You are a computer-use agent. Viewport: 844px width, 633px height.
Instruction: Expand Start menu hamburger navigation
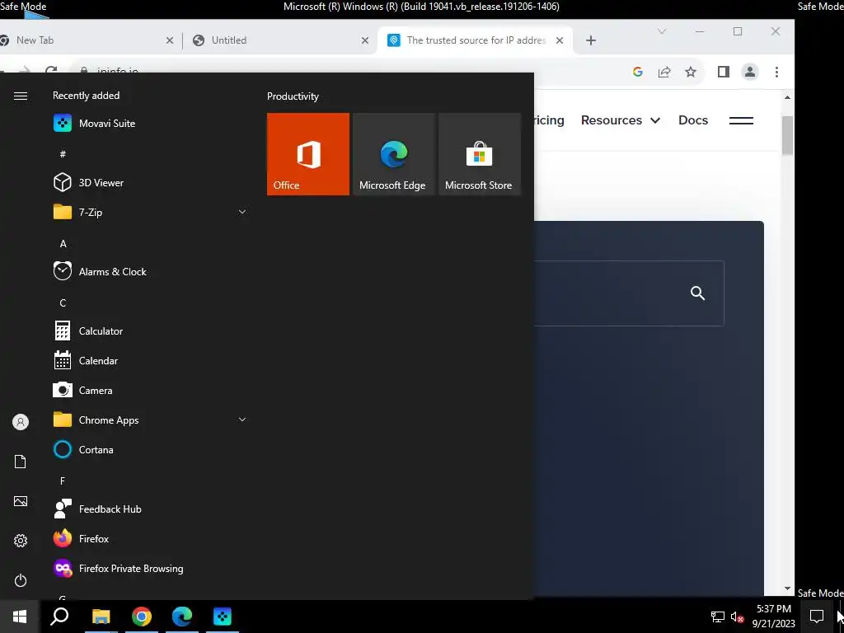[x=21, y=96]
